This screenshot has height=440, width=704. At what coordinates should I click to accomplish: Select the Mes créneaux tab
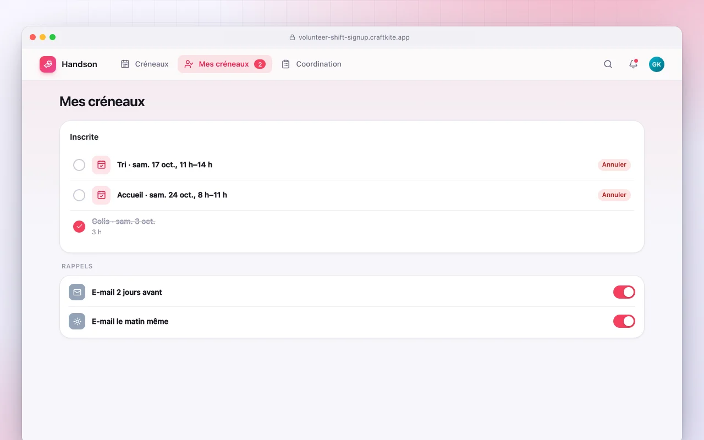click(x=225, y=64)
